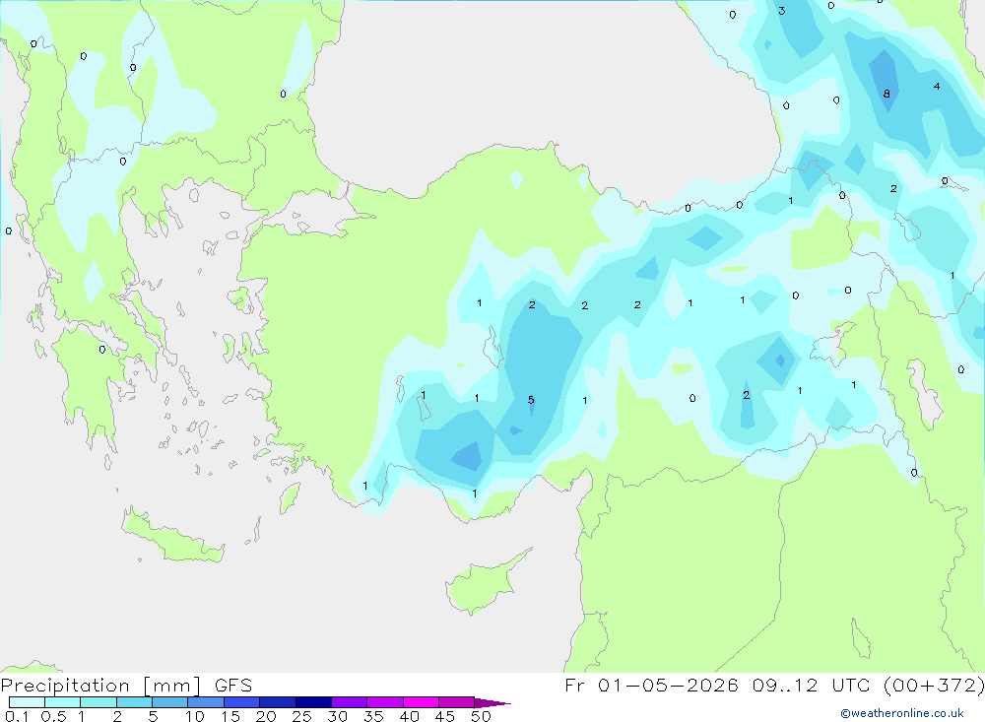Screen dimensions: 985x722
Task: Click the date "Fr 01-05-2026"
Action: 651,686
